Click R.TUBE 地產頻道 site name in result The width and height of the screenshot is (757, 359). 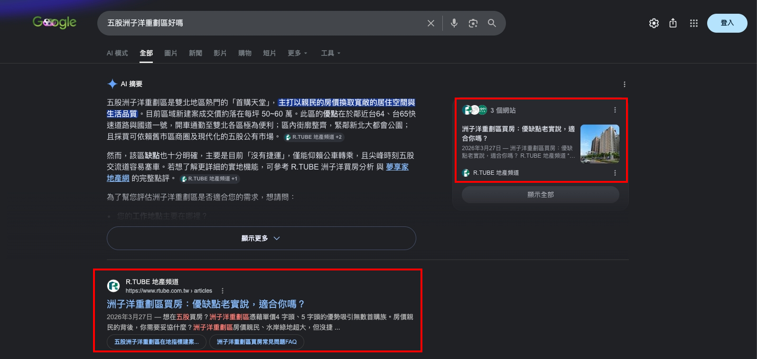click(152, 282)
